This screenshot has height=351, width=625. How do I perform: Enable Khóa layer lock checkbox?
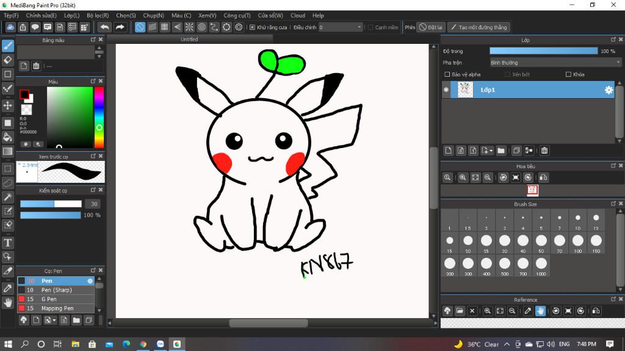[568, 74]
